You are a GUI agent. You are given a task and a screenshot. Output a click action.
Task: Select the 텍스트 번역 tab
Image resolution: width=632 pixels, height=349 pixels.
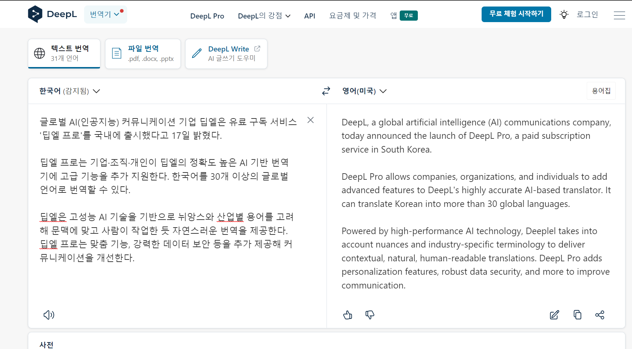pyautogui.click(x=64, y=54)
